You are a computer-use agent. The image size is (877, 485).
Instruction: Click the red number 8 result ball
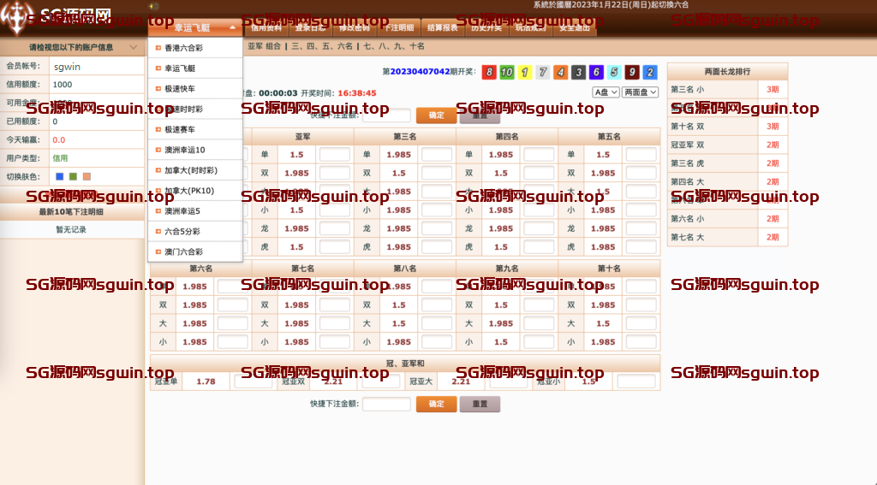489,73
